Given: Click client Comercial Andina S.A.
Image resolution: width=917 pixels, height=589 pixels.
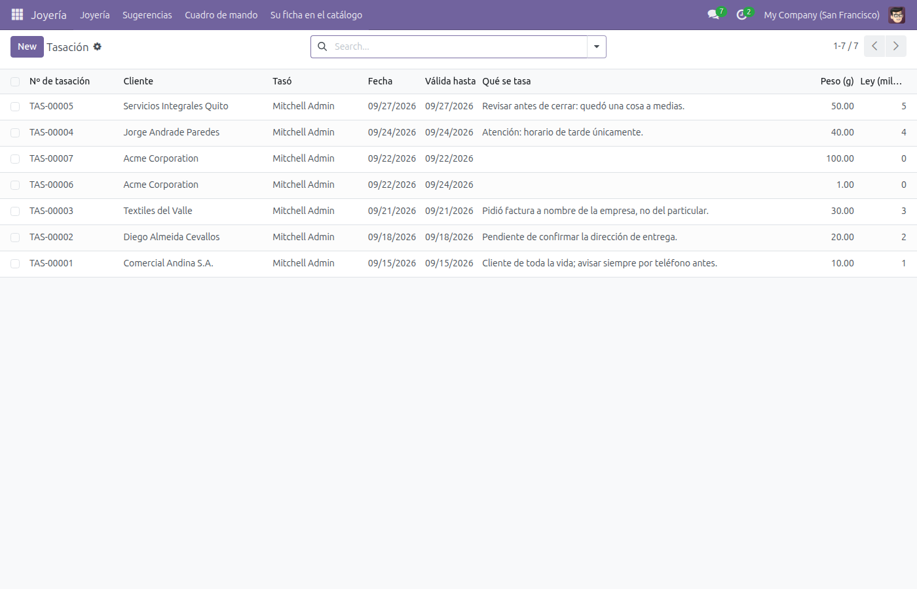Looking at the screenshot, I should (168, 263).
